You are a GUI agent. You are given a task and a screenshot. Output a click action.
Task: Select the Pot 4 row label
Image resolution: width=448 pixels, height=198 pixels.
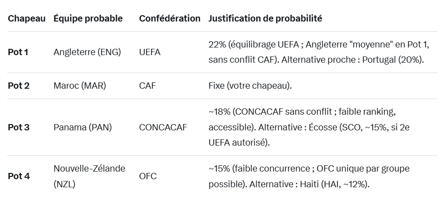18,176
